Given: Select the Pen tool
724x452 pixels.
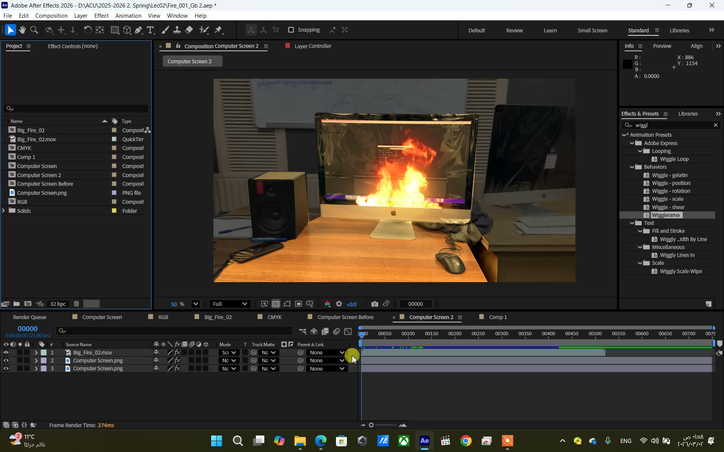Looking at the screenshot, I should (138, 30).
